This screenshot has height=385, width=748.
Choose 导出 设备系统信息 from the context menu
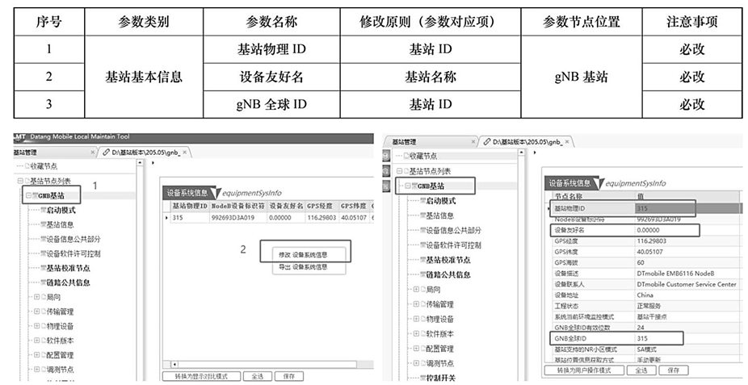(304, 267)
